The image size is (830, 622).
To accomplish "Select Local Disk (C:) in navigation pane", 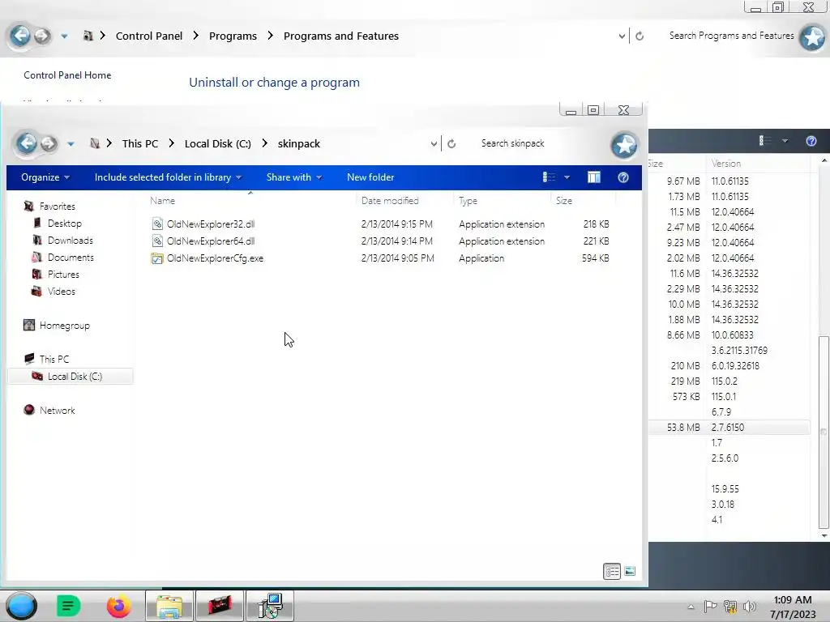I will point(71,376).
